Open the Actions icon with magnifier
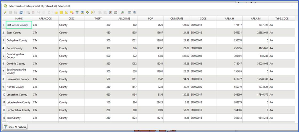 pos(135,13)
